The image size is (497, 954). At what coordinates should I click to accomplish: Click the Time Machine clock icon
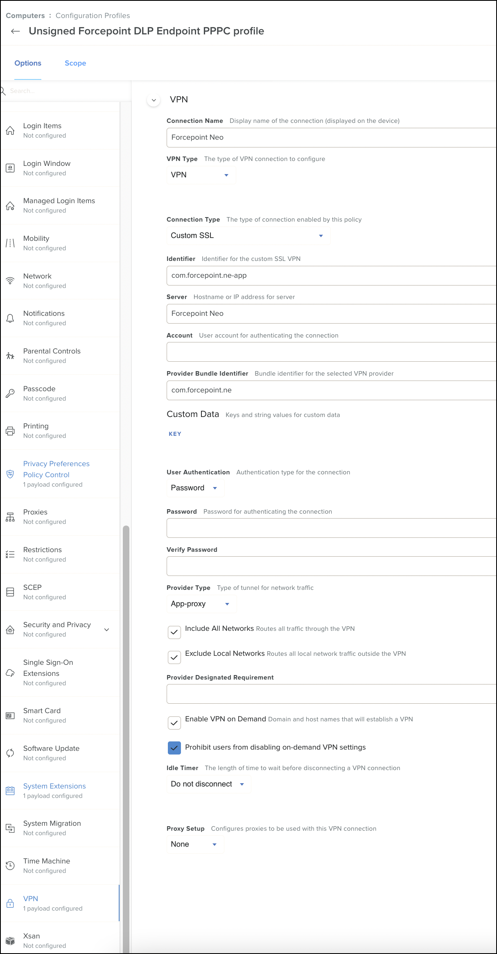pos(10,866)
